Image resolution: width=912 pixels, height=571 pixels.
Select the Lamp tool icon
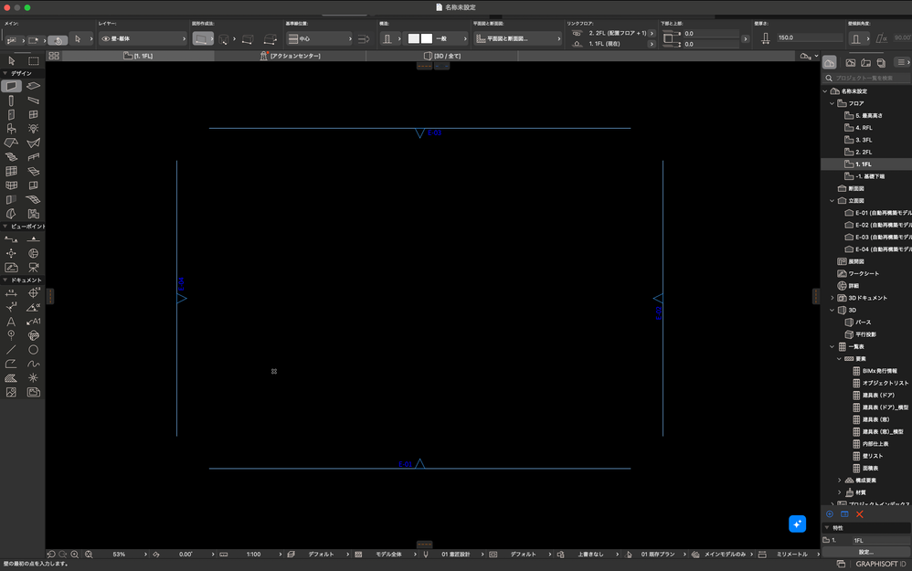point(34,129)
